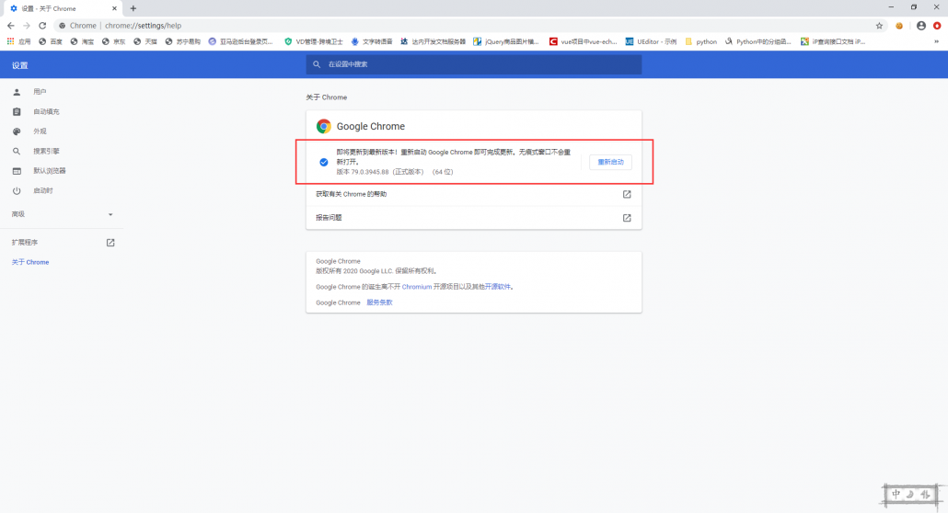The width and height of the screenshot is (948, 513).
Task: Open the 淘宝 bookmark
Action: tap(82, 41)
